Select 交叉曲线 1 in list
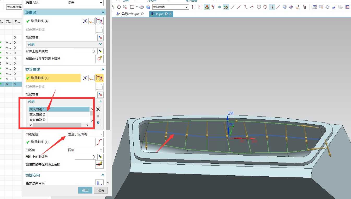Viewport: 351px width, 199px height. tap(59, 109)
